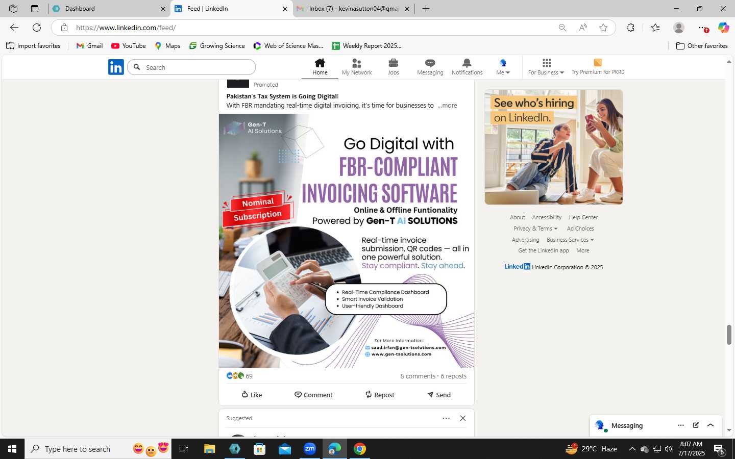Click the More footer link
This screenshot has height=459, width=735.
pos(582,250)
